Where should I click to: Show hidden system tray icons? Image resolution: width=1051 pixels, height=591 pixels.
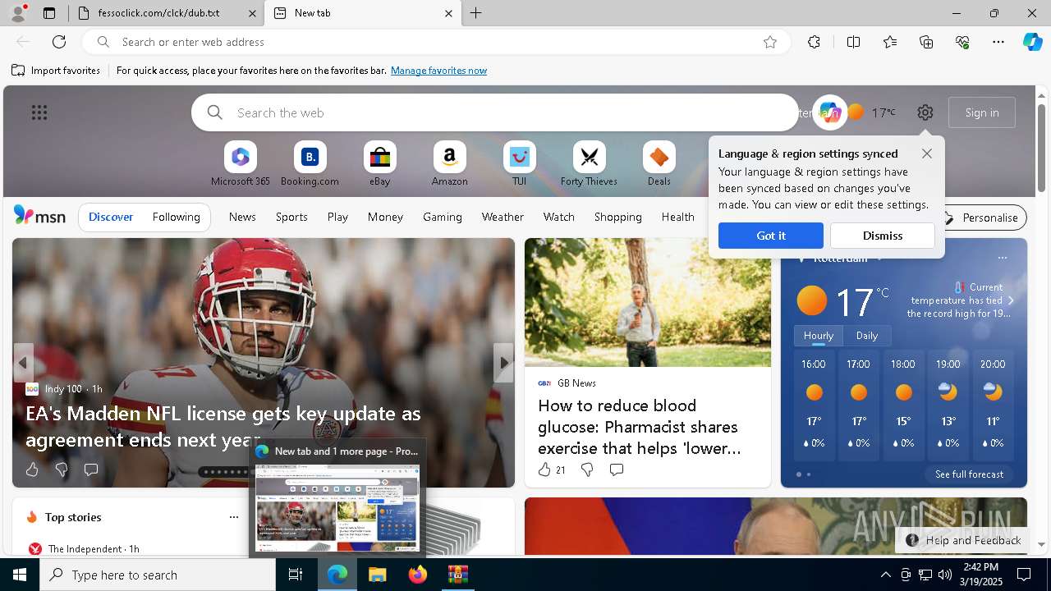click(x=885, y=575)
